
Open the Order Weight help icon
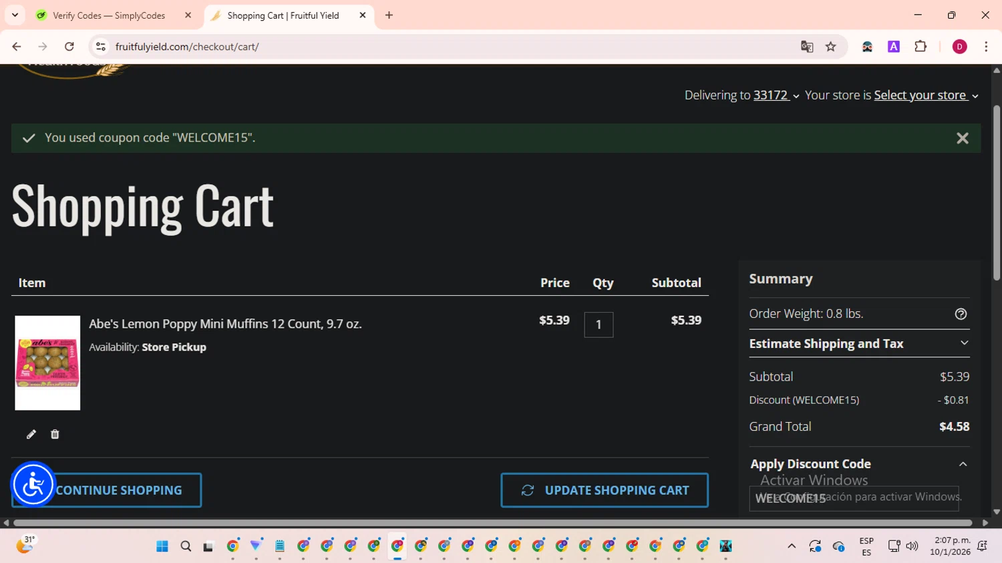click(961, 314)
